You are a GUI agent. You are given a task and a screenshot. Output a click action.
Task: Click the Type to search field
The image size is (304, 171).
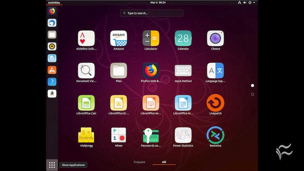152,13
